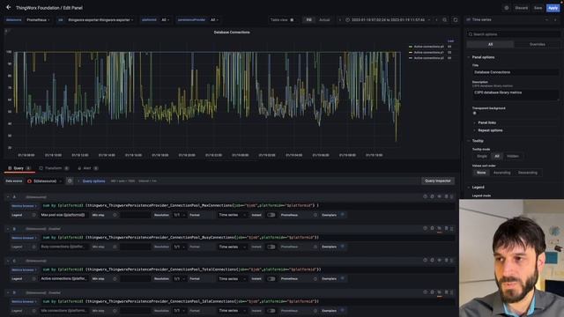Image resolution: width=564 pixels, height=317 pixels.
Task: Go back using the arrow icon
Action: (x=8, y=7)
